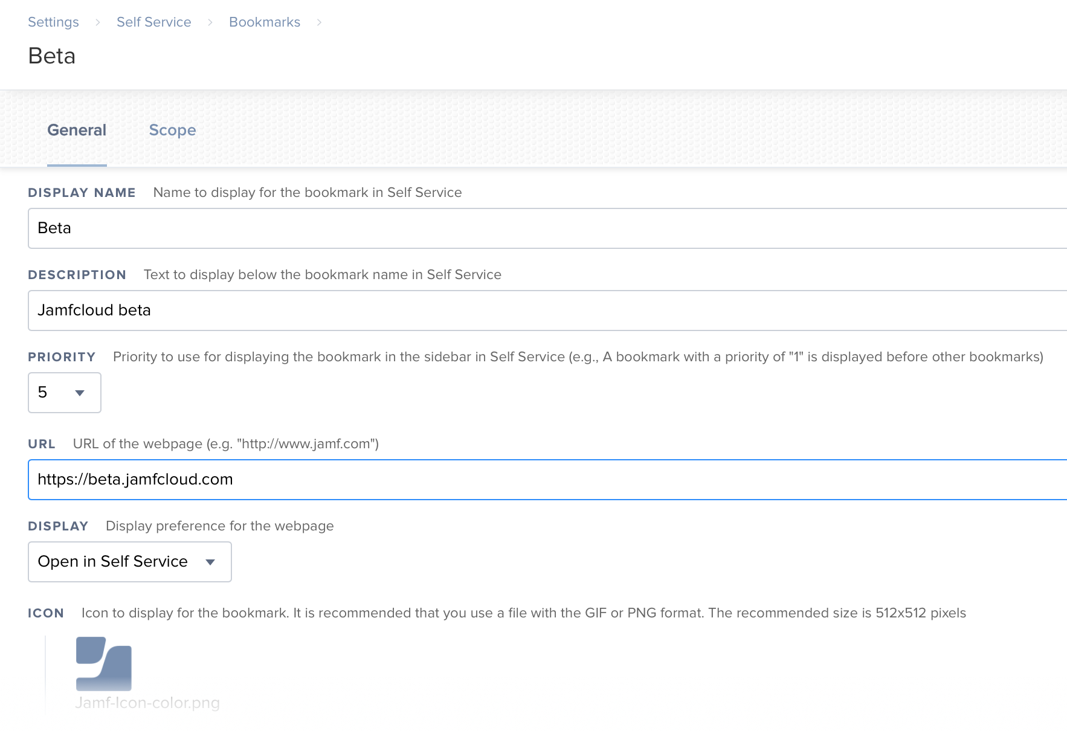
Task: Navigate to the Self Service breadcrumb
Action: click(x=153, y=22)
